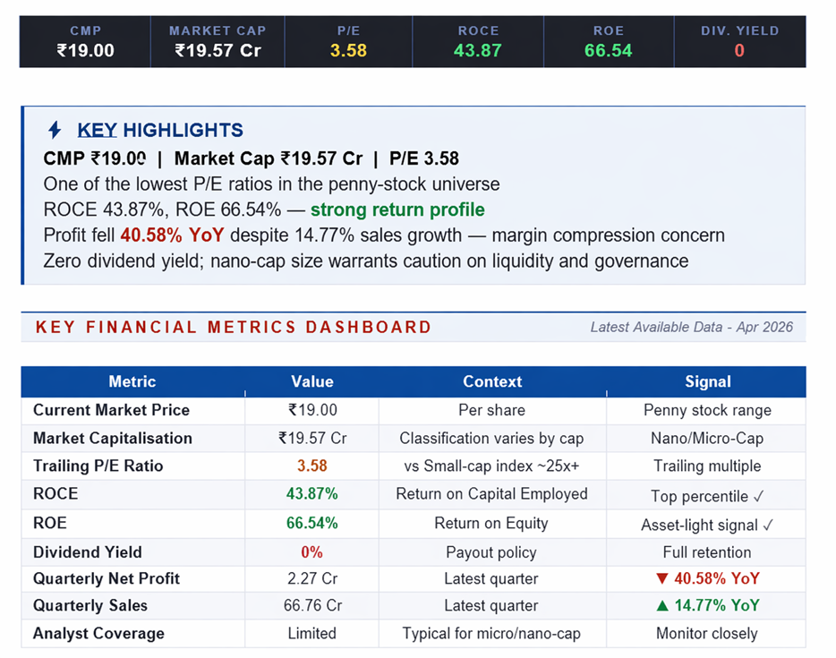Viewport: 836px width, 658px height.
Task: Click the checkmark after Asset-light signal
Action: tap(766, 524)
